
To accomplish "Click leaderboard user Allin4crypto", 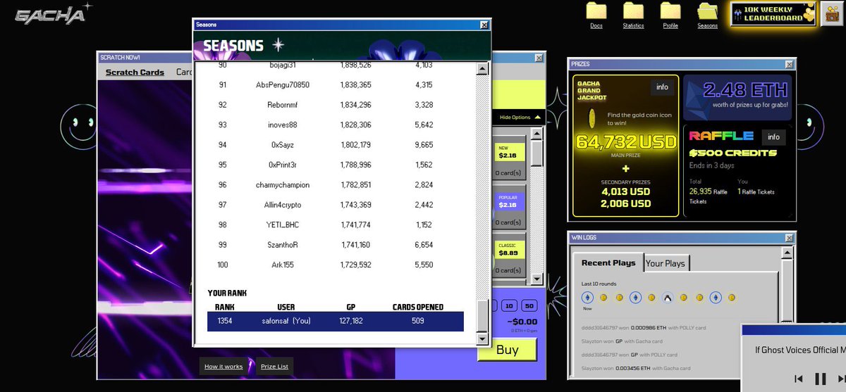I will pyautogui.click(x=282, y=204).
